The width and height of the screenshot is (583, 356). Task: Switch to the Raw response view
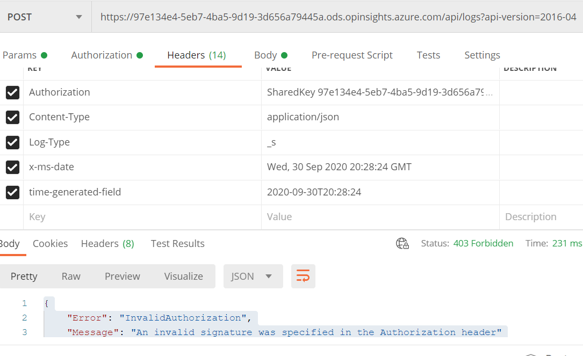70,276
